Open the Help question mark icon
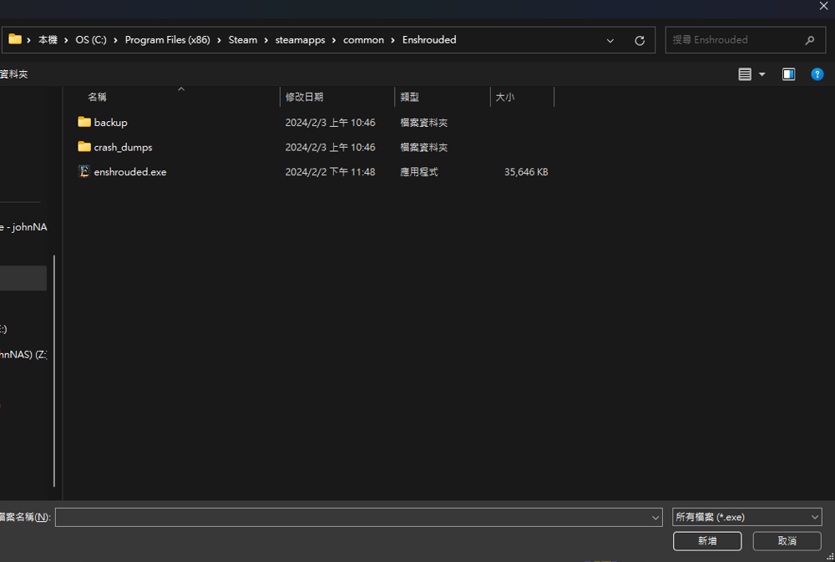The image size is (835, 562). [x=817, y=74]
